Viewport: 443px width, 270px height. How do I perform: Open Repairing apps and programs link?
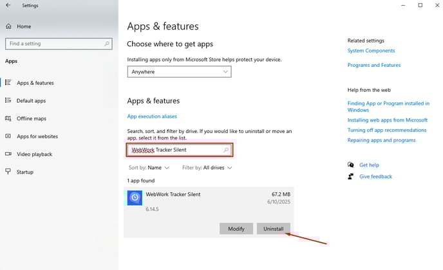381,140
